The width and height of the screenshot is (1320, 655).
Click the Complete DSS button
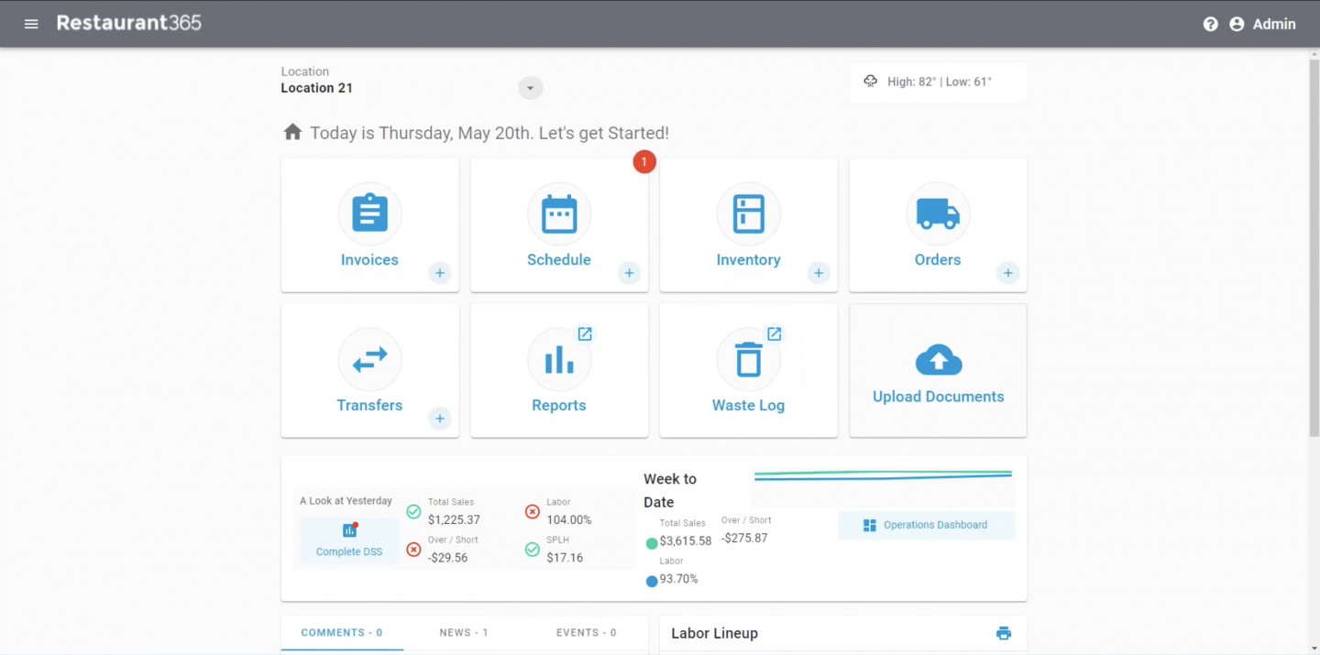(349, 540)
